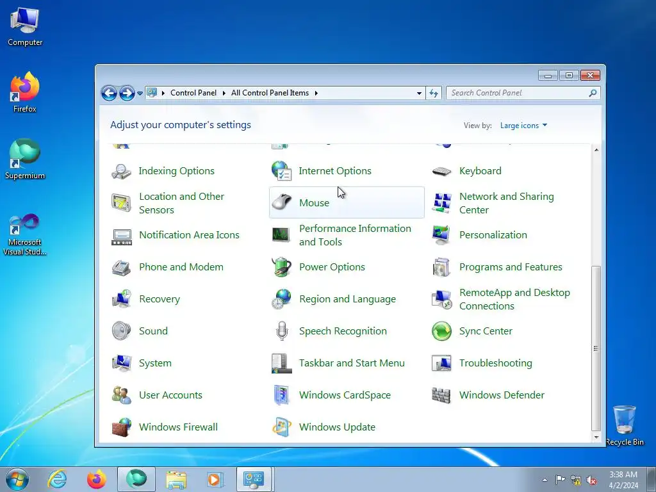Image resolution: width=656 pixels, height=492 pixels.
Task: Open the Windows Update link text
Action: [337, 427]
